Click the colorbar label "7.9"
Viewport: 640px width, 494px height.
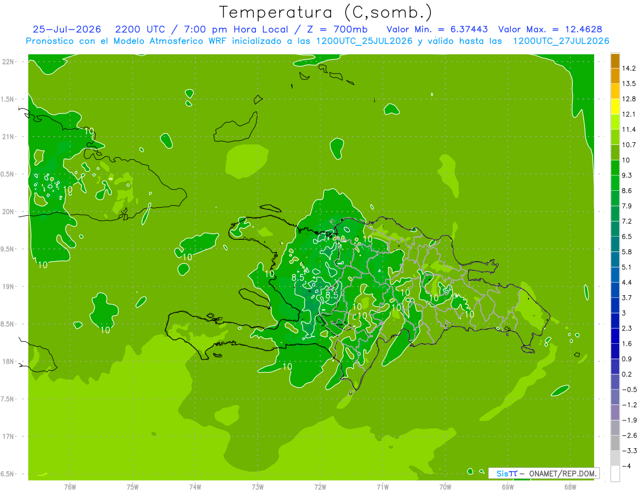tap(627, 206)
